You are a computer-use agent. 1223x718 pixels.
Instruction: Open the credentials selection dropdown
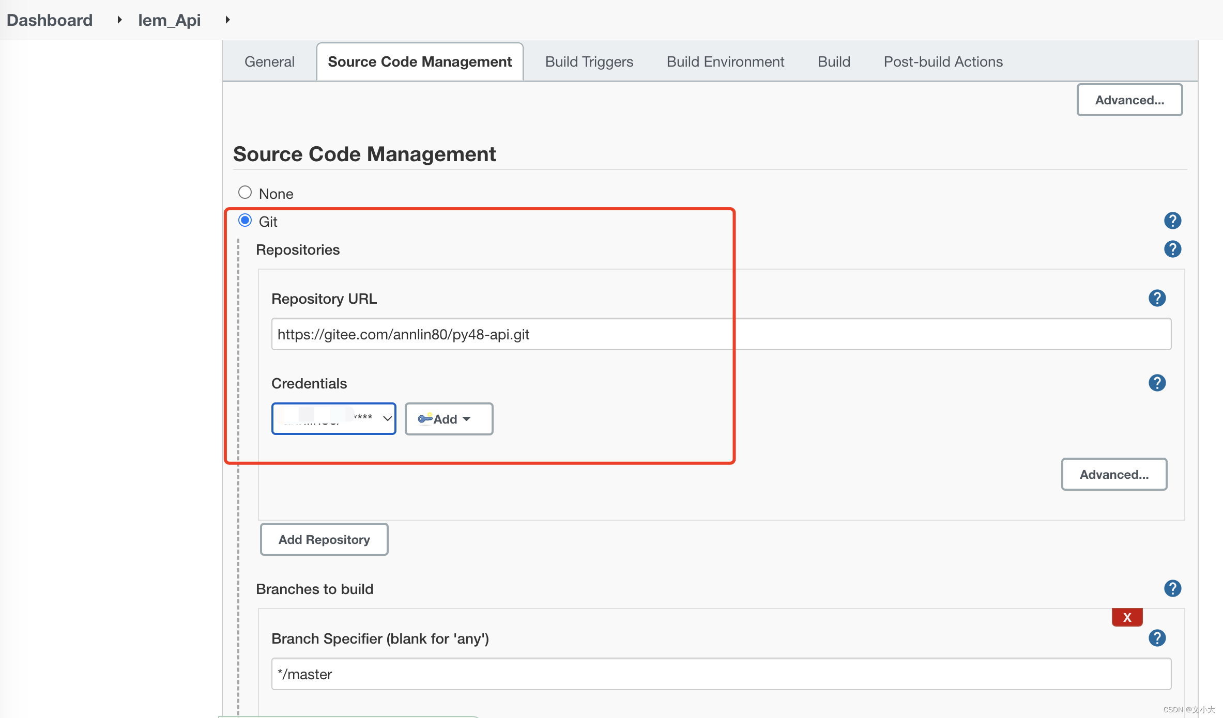coord(333,418)
